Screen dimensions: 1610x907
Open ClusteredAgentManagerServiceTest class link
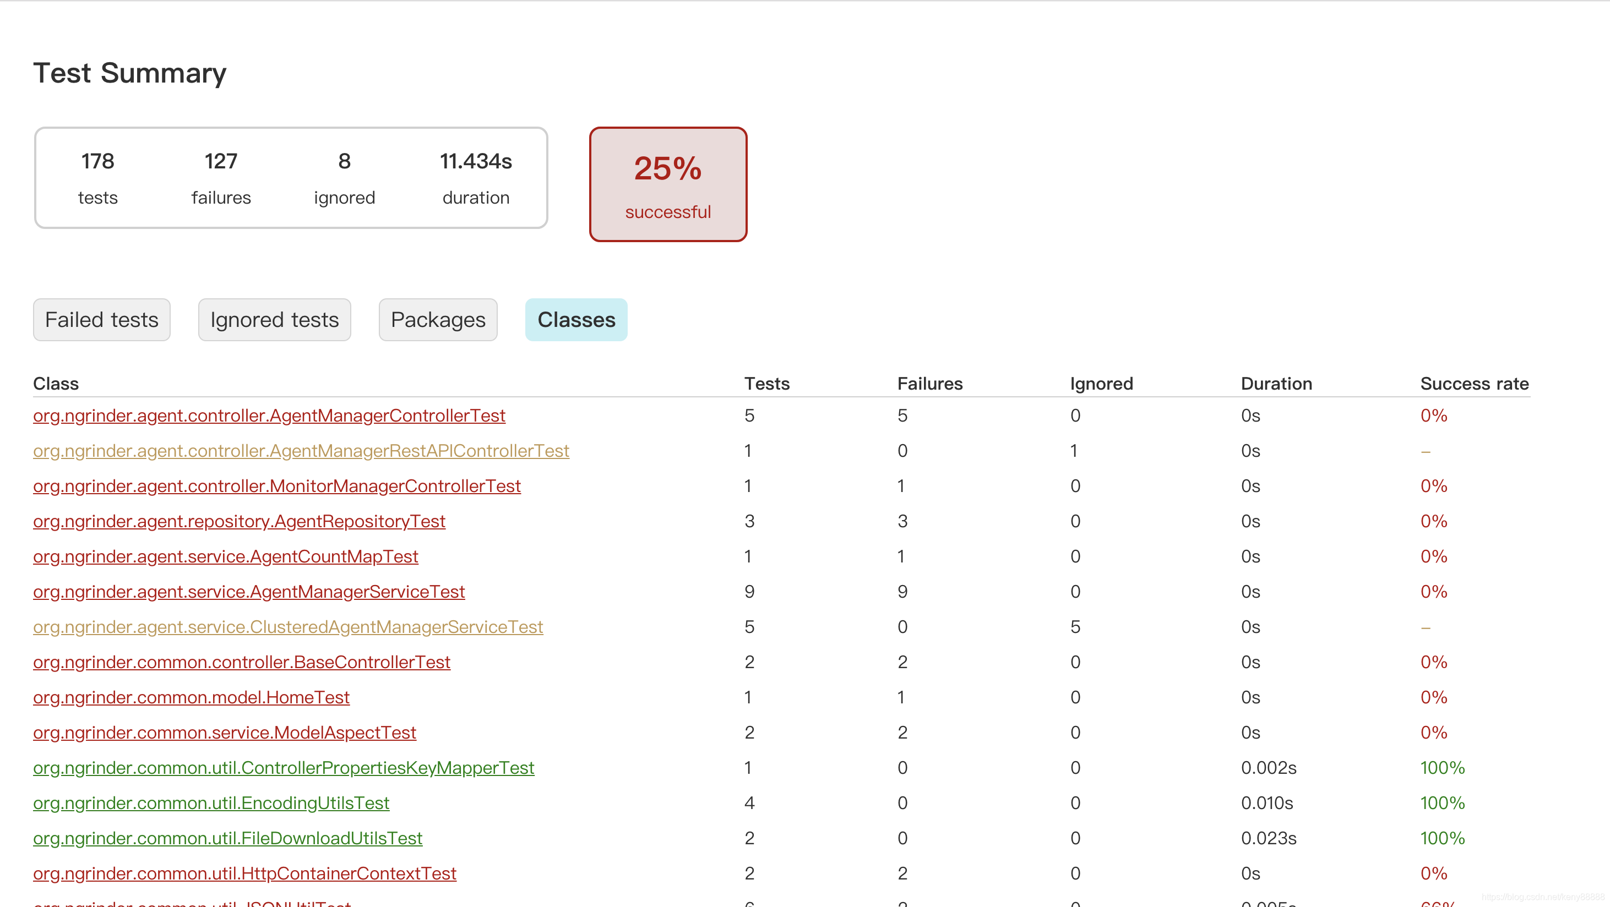[287, 626]
